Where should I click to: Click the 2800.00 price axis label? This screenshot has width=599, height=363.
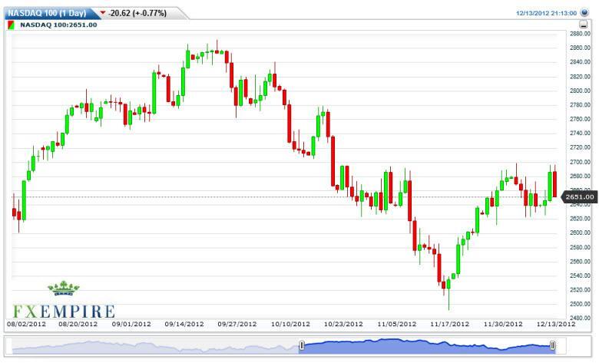[x=579, y=91]
